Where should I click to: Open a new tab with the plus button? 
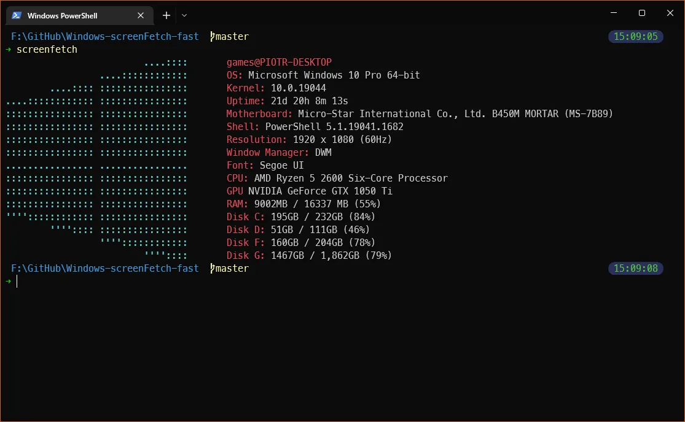point(166,15)
